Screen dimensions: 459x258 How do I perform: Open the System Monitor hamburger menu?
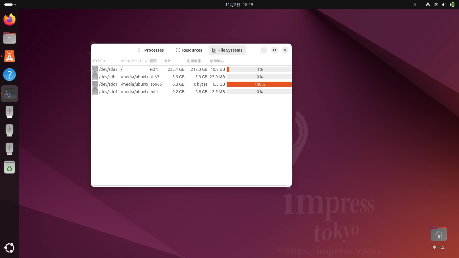click(x=252, y=50)
